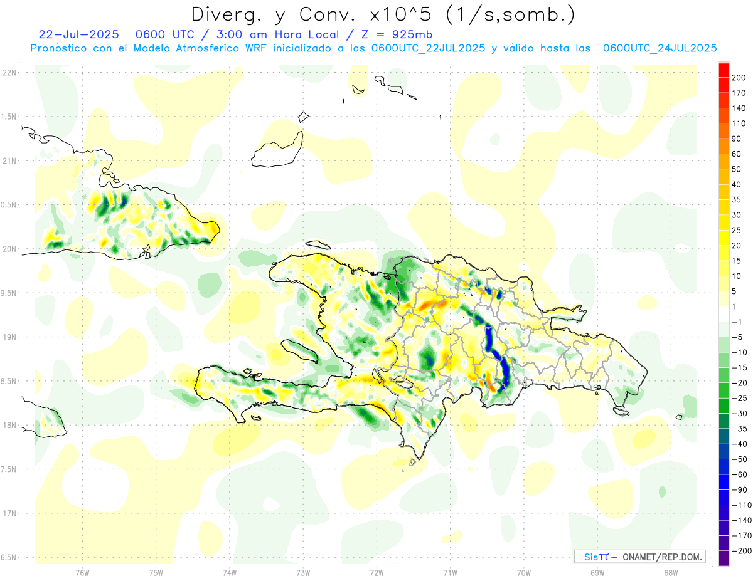Click the green swatch between -25 and -30
This screenshot has width=753, height=581.
tap(724, 406)
